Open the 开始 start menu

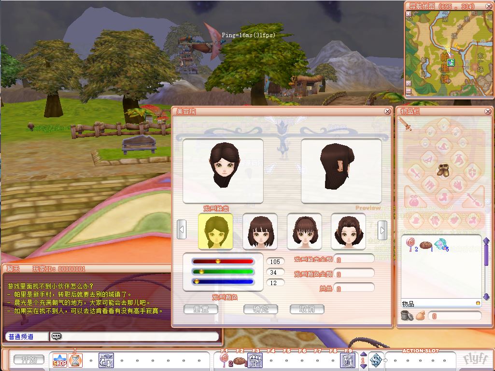click(x=28, y=360)
